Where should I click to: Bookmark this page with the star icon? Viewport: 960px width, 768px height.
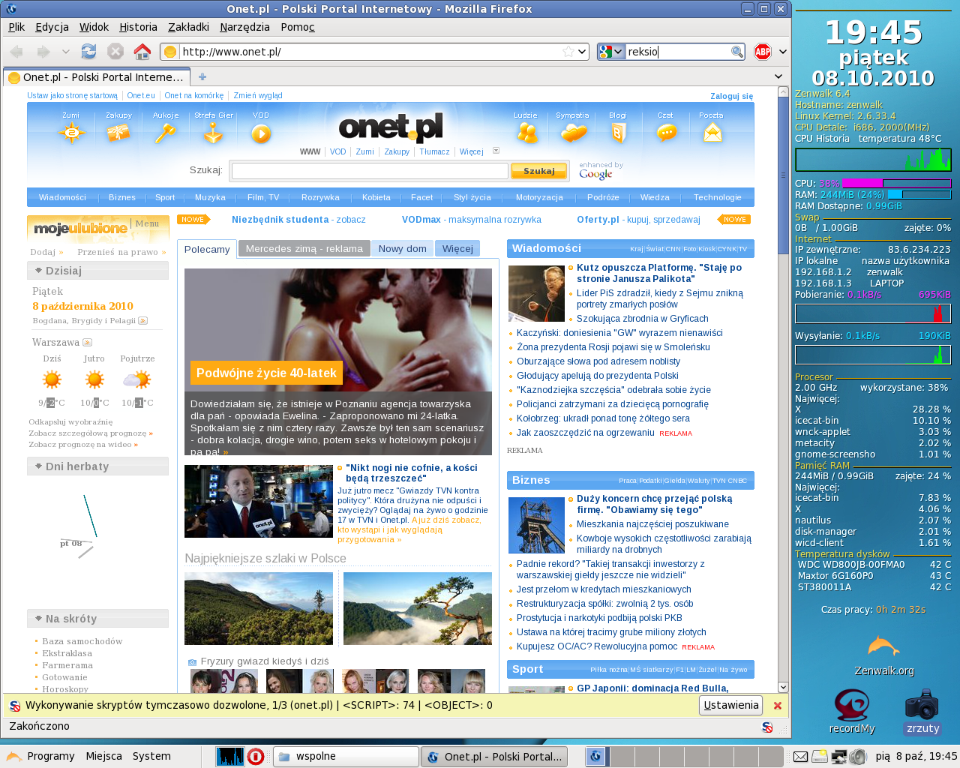point(568,52)
